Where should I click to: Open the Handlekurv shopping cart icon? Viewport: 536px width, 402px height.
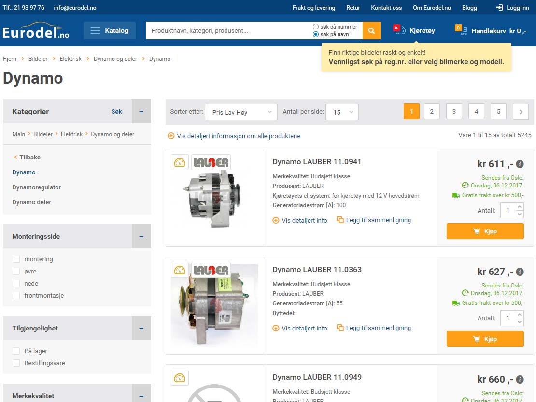pos(461,30)
